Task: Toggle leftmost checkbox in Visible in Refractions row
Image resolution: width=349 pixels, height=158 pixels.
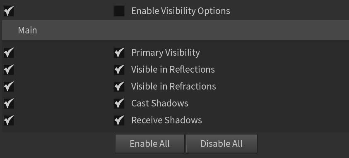Action: pos(8,86)
